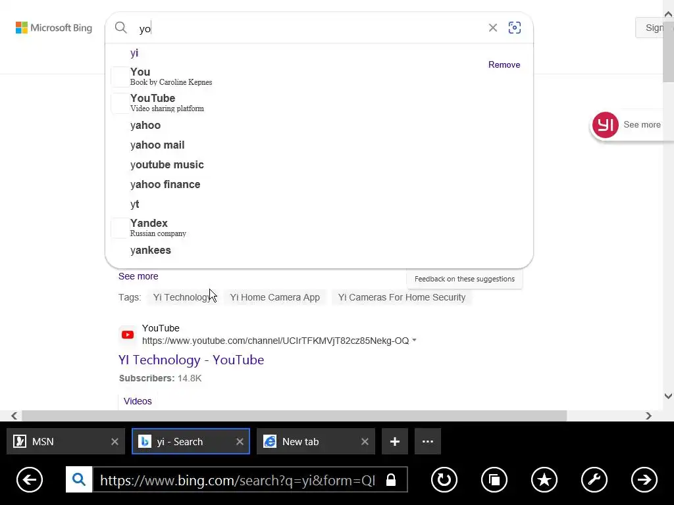Viewport: 674px width, 505px height.
Task: Click the Microsoft Bing logo
Action: tap(54, 28)
